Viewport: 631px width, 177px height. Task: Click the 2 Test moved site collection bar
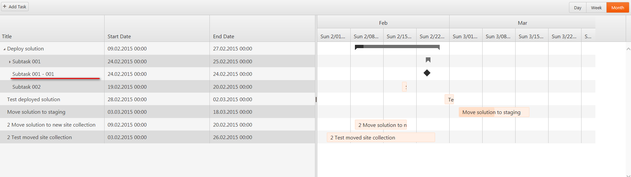tap(381, 137)
